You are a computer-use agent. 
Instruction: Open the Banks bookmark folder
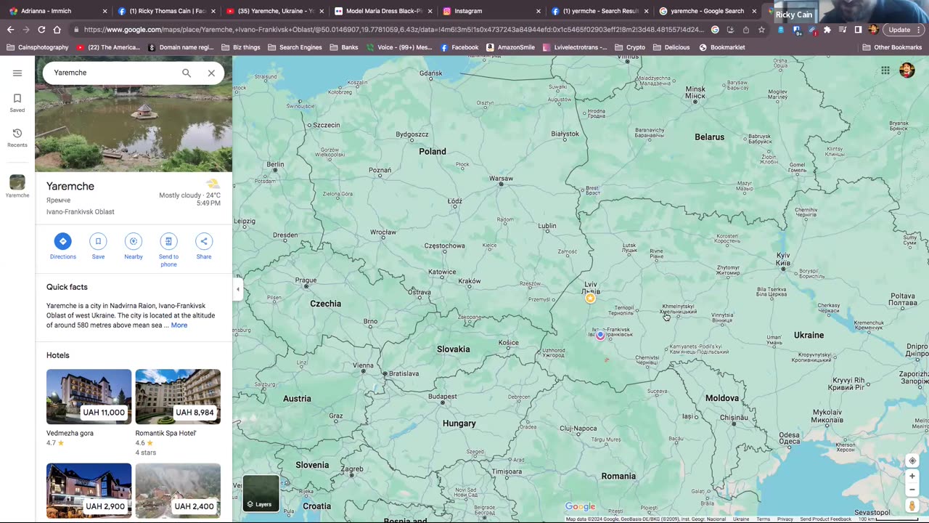[x=344, y=47]
